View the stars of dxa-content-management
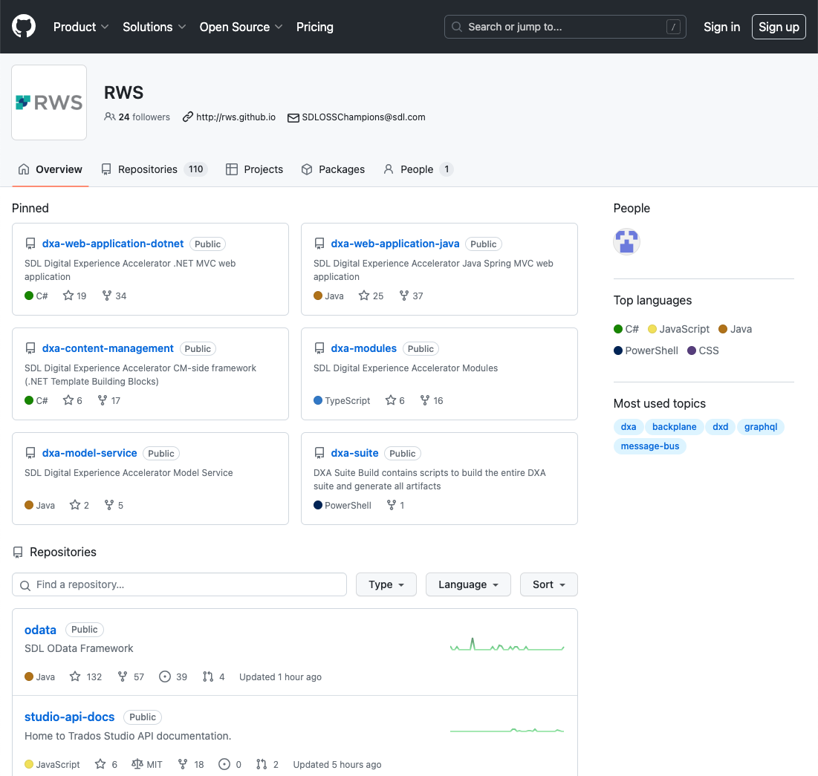This screenshot has height=776, width=818. coord(73,400)
